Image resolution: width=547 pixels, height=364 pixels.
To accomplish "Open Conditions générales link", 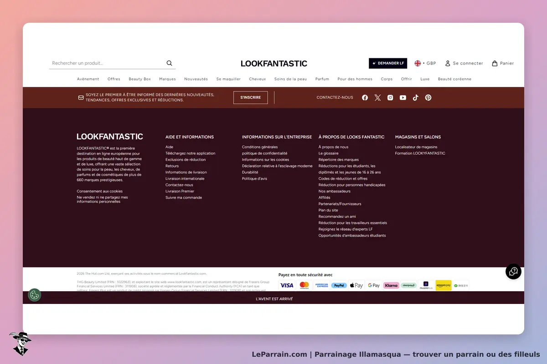I will 260,147.
